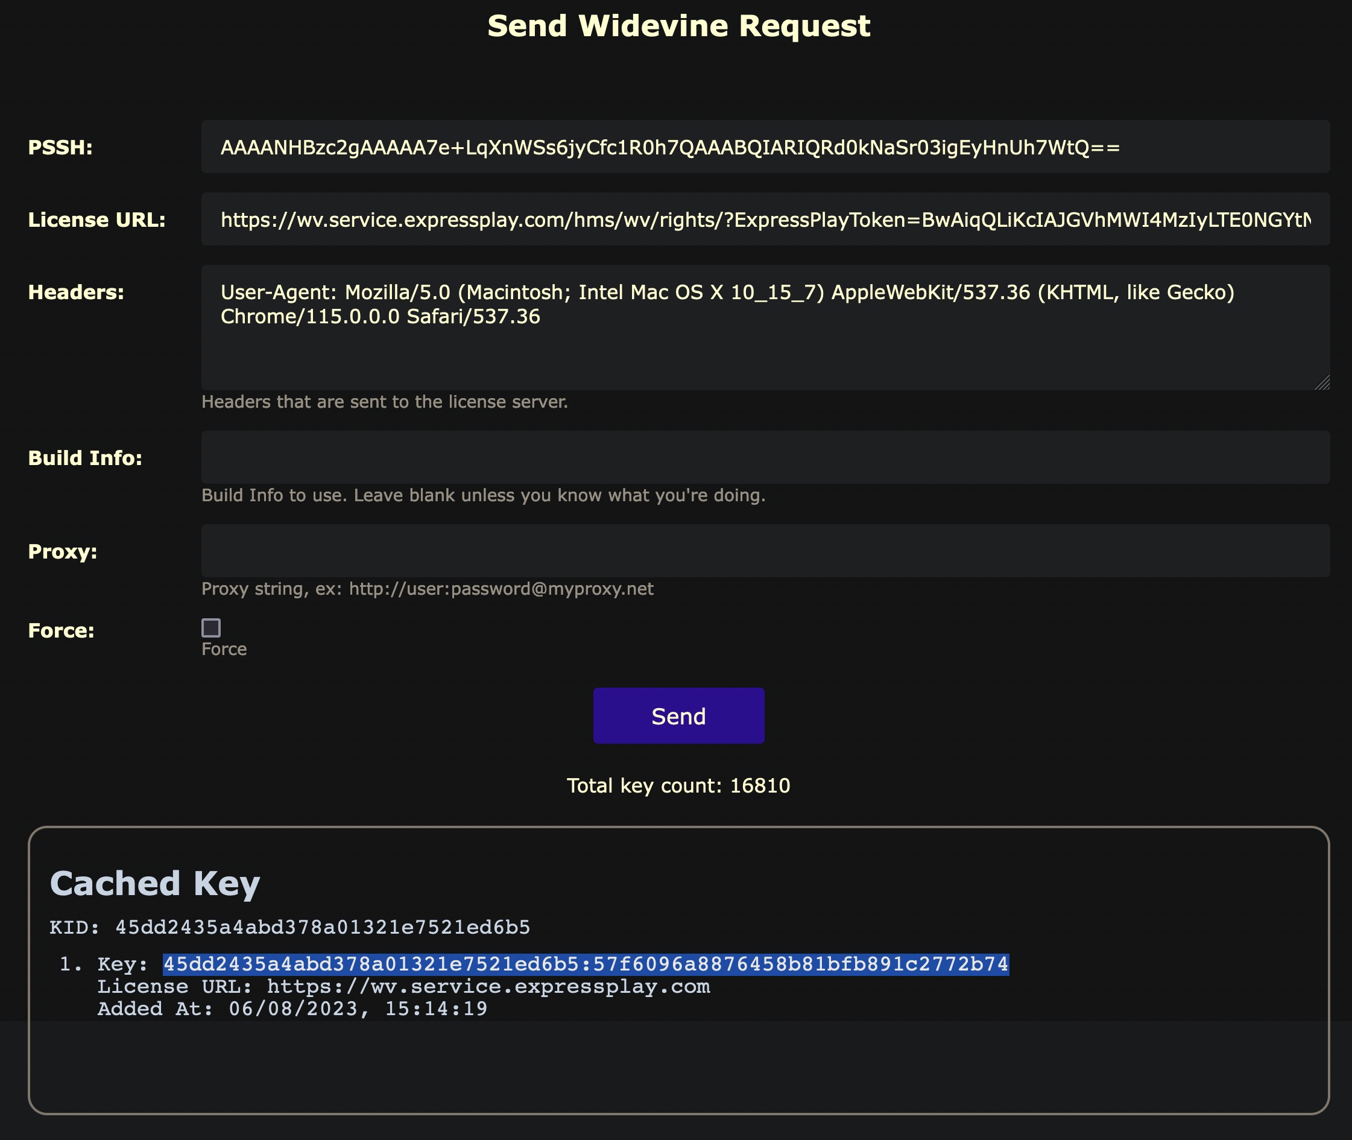Click the bold Build Info label
The width and height of the screenshot is (1352, 1140).
point(85,458)
